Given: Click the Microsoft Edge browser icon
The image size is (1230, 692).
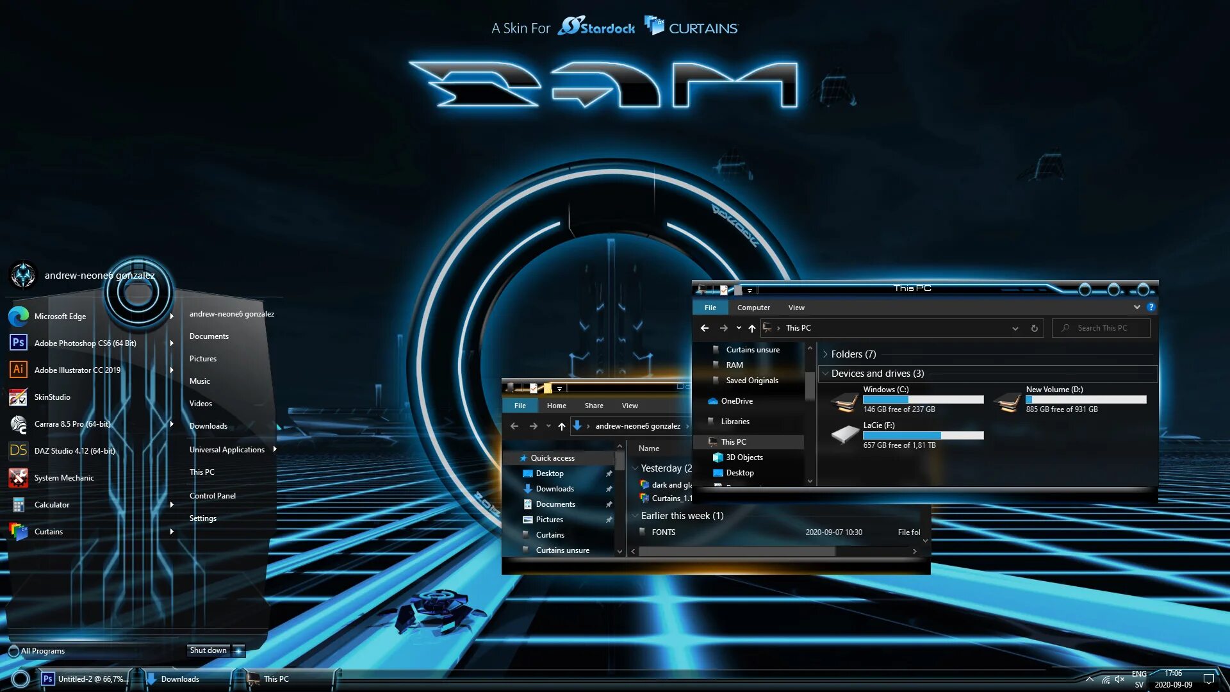Looking at the screenshot, I should click(18, 315).
